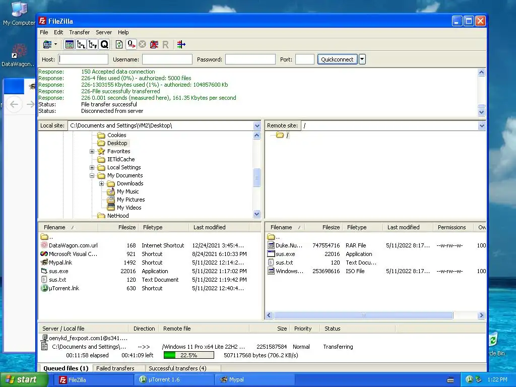Toggle message log display
Screen dimensions: 516x387
[x=69, y=44]
